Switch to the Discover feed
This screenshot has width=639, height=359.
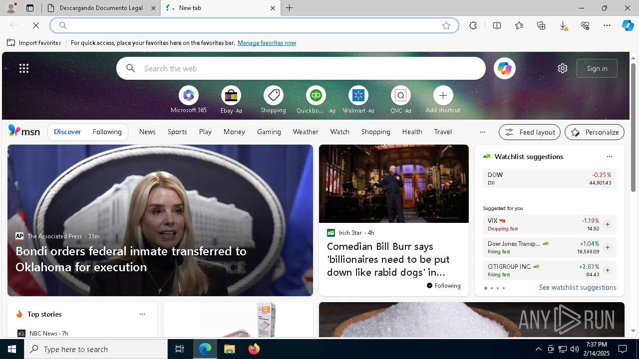(67, 132)
